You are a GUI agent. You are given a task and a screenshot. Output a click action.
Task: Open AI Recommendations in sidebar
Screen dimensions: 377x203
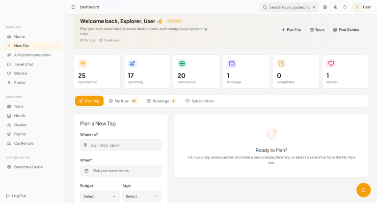point(32,55)
